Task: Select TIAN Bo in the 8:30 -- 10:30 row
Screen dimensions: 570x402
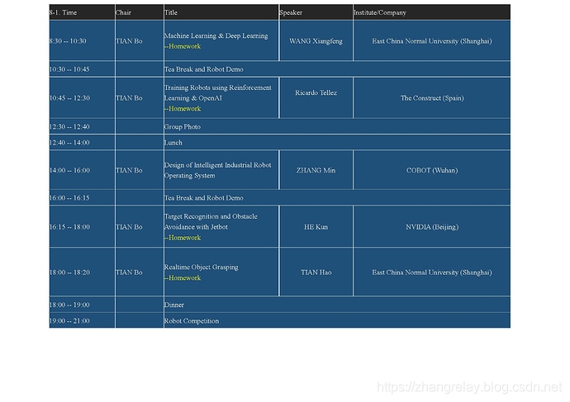Action: click(x=129, y=41)
